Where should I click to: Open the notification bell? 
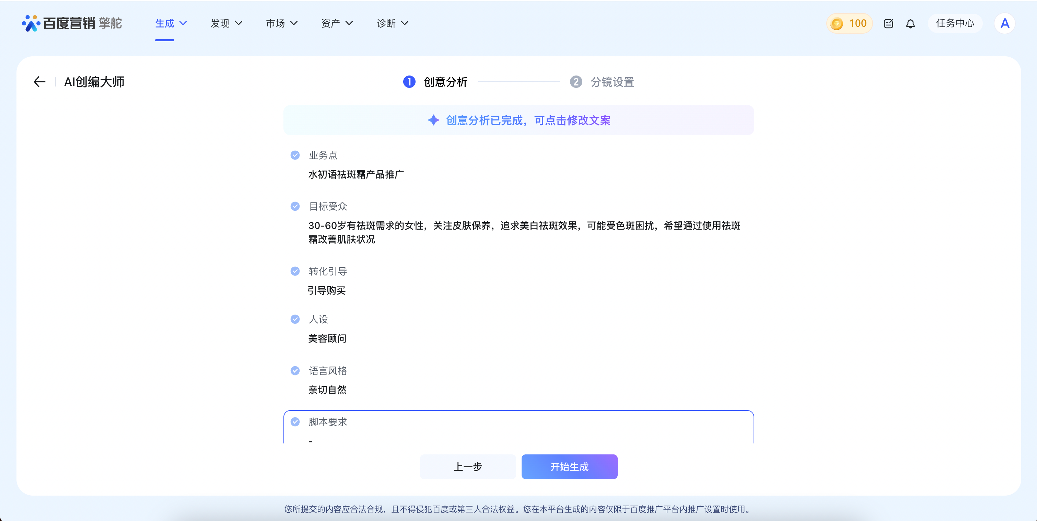(910, 24)
